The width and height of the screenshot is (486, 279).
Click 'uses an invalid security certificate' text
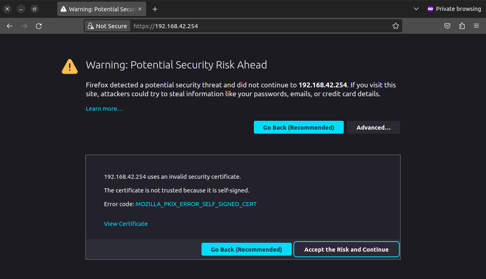(194, 177)
